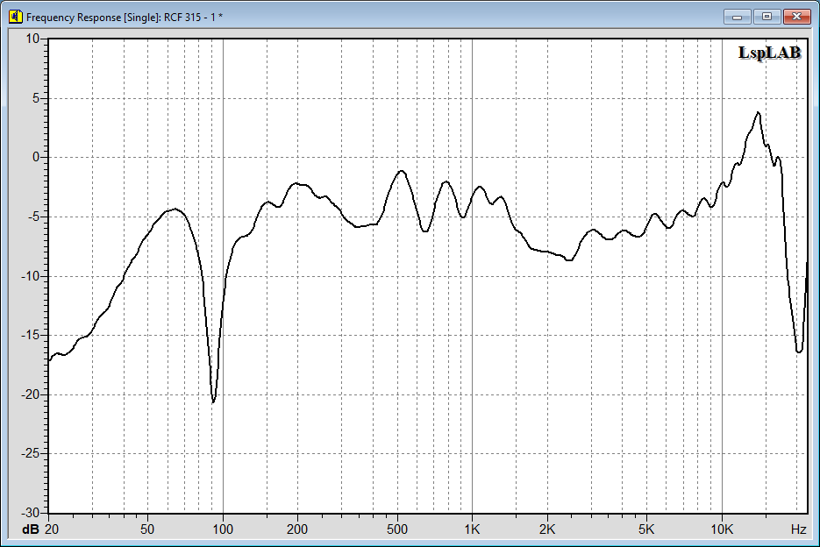Screen dimensions: 820x547
Task: Click the -5 dB level axis label
Action: 32,217
